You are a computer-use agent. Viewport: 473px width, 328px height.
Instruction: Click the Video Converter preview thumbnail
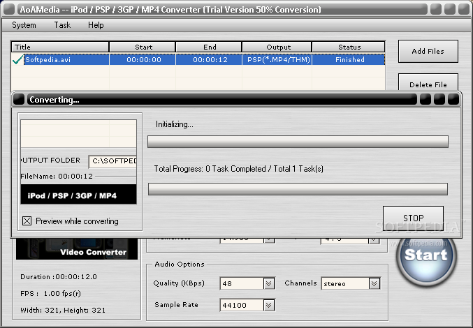(77, 248)
